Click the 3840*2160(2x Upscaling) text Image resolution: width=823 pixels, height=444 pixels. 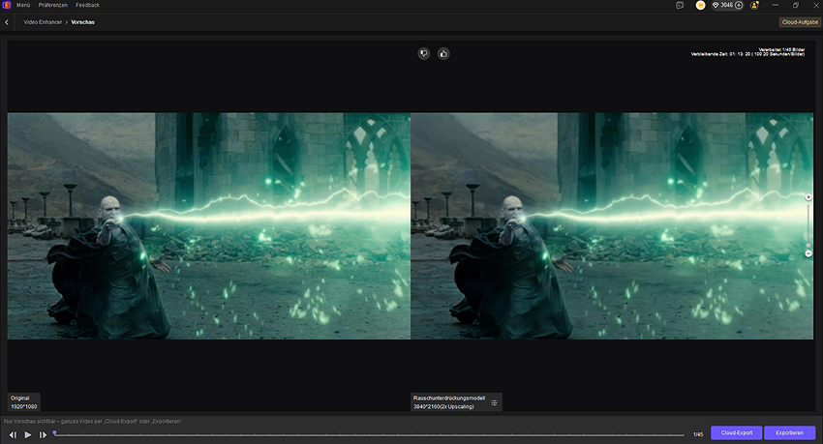point(443,407)
